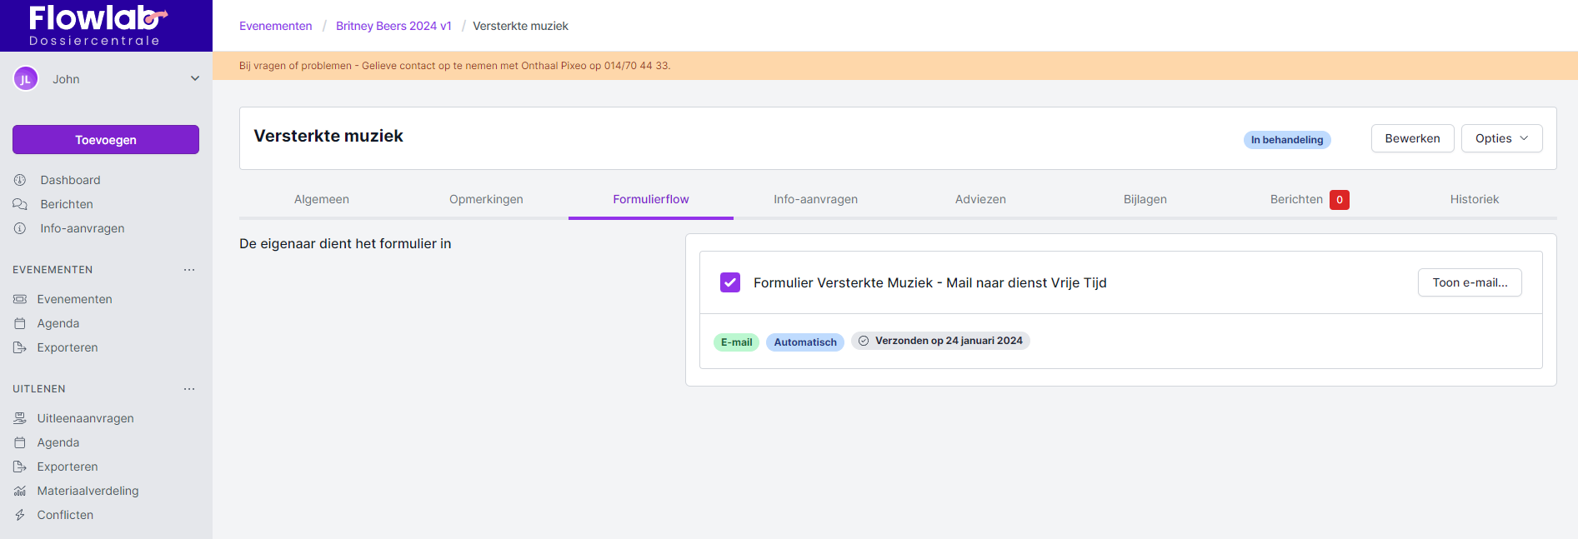Open the Evenementen section more options
The width and height of the screenshot is (1578, 539).
click(189, 270)
